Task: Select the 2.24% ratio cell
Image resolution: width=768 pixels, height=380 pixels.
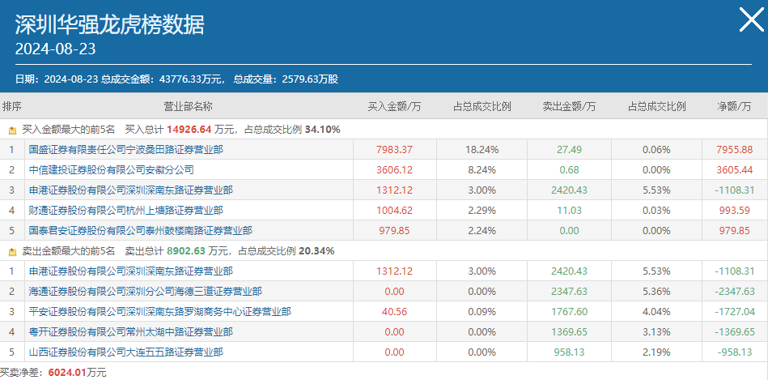Action: pyautogui.click(x=482, y=230)
